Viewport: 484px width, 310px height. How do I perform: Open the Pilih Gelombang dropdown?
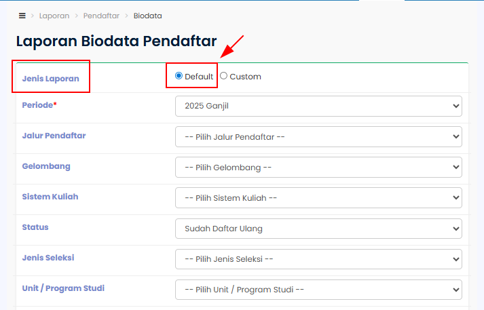coord(318,168)
